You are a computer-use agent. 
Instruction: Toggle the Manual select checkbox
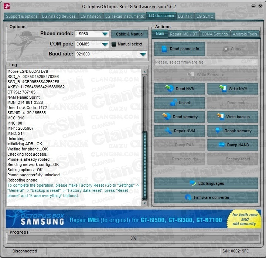click(x=114, y=44)
